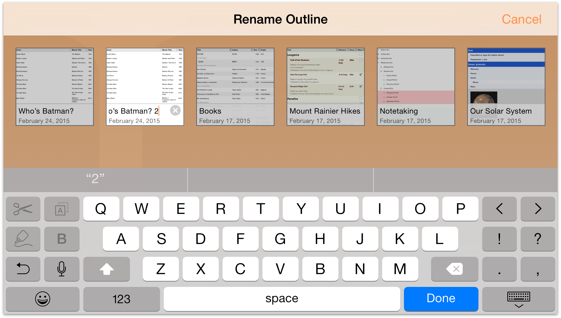The width and height of the screenshot is (561, 318).
Task: Tap the C key
Action: [241, 269]
